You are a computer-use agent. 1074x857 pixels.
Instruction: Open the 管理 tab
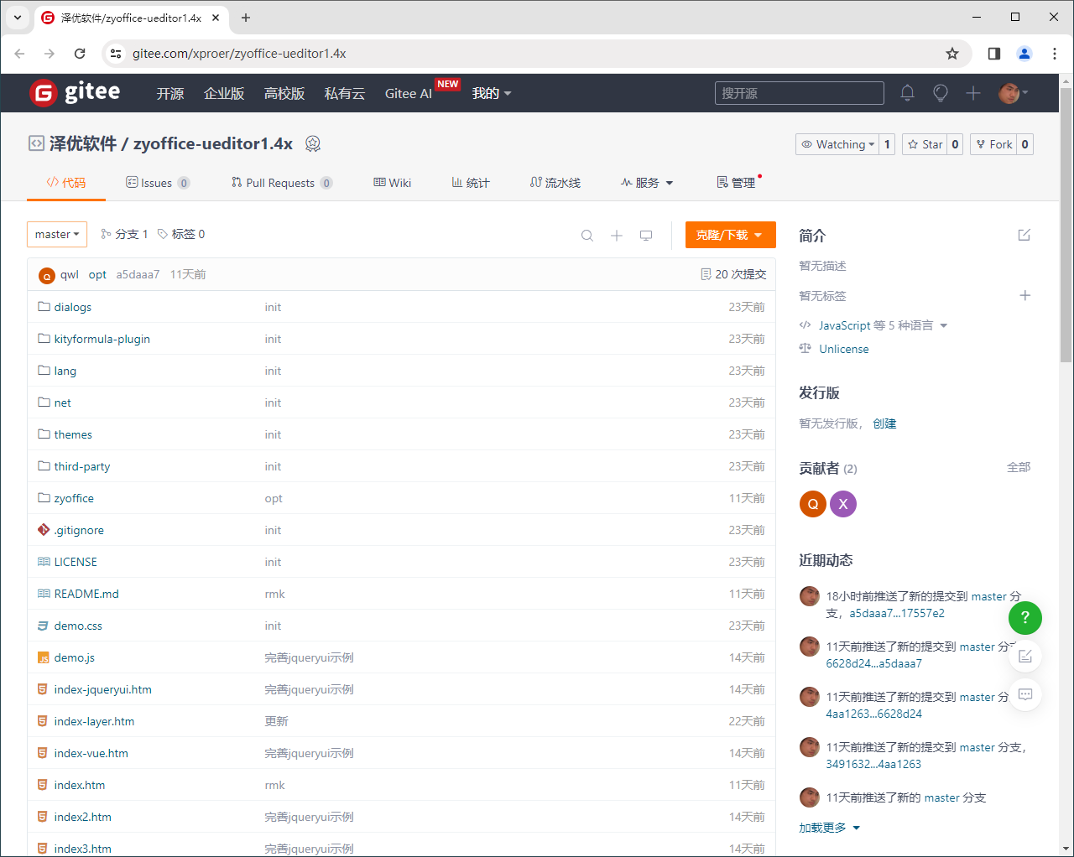coord(736,183)
